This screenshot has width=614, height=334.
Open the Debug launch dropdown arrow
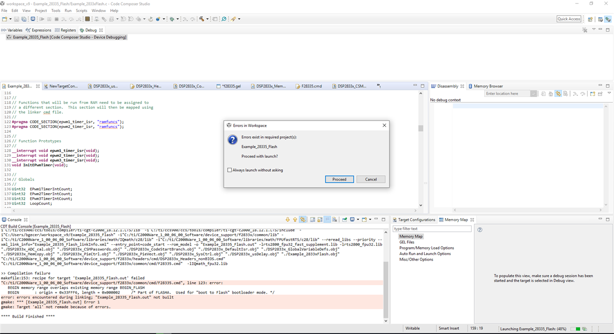click(178, 19)
